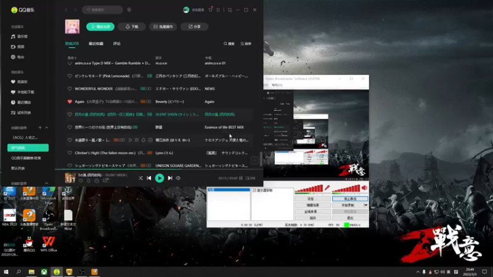Click the stop streaming button in OBS
The width and height of the screenshot is (493, 277).
click(350, 199)
